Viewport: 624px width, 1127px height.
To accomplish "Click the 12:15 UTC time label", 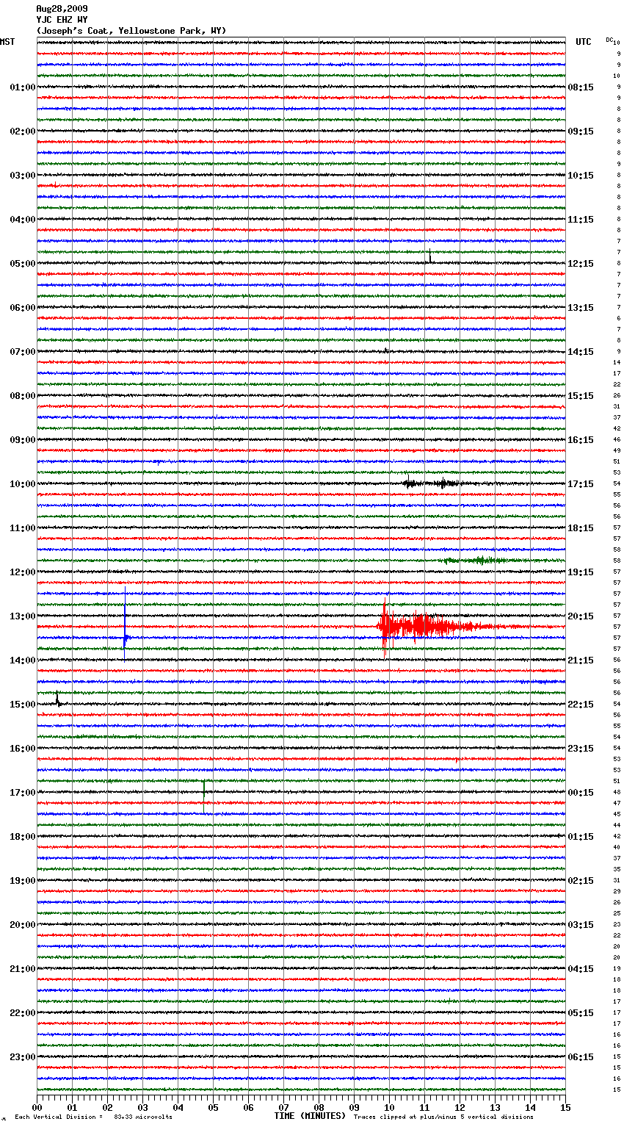I will tap(581, 264).
